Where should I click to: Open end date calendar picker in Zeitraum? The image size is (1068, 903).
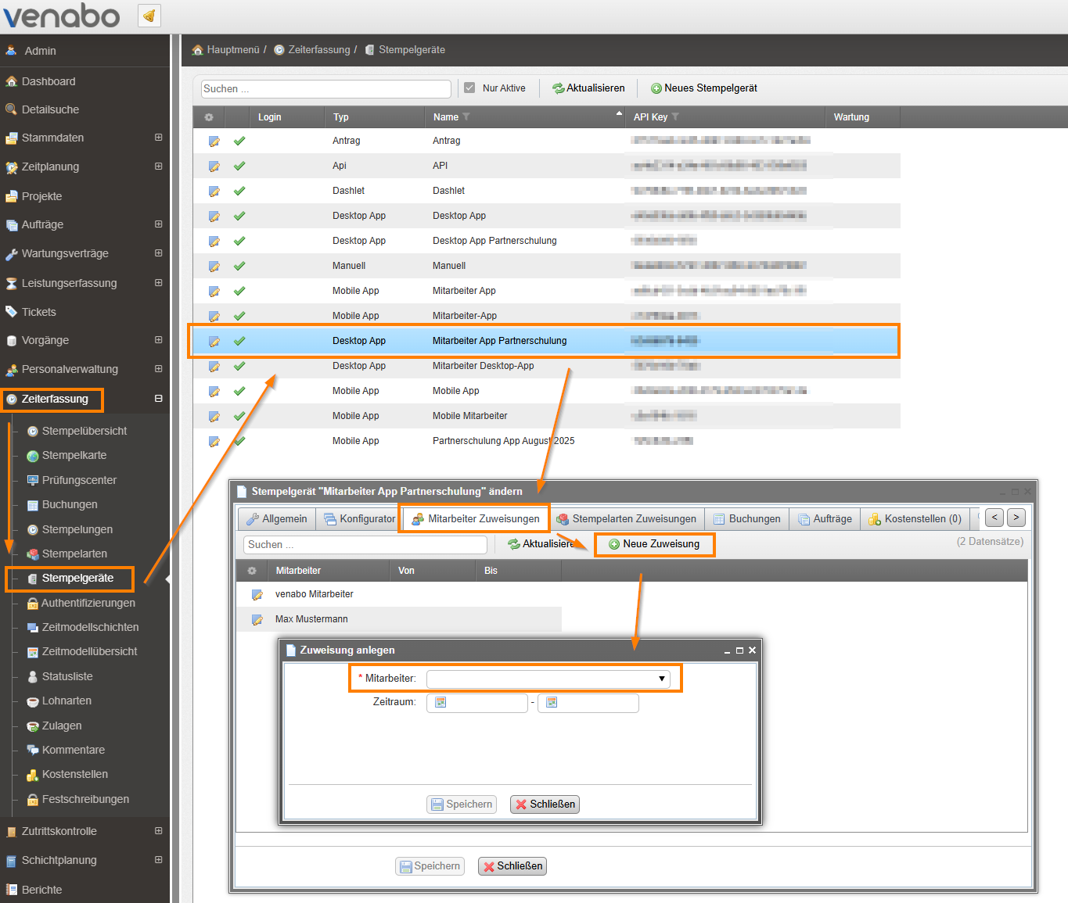552,703
